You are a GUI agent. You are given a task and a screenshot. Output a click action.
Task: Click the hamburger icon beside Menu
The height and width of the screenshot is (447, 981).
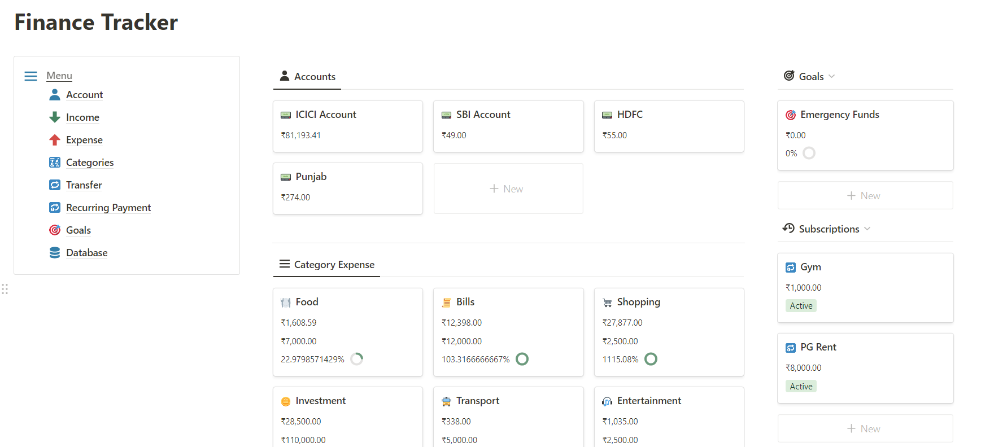tap(31, 76)
